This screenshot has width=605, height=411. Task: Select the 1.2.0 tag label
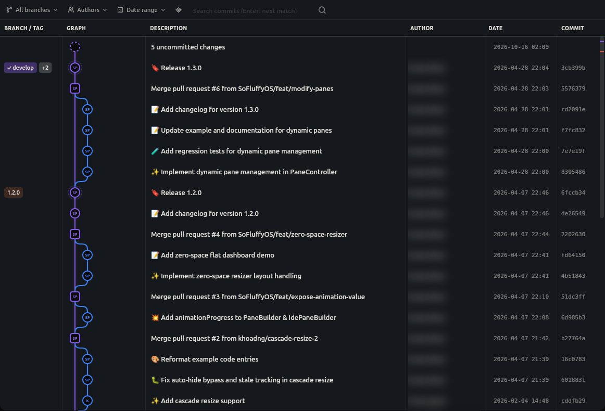point(14,192)
